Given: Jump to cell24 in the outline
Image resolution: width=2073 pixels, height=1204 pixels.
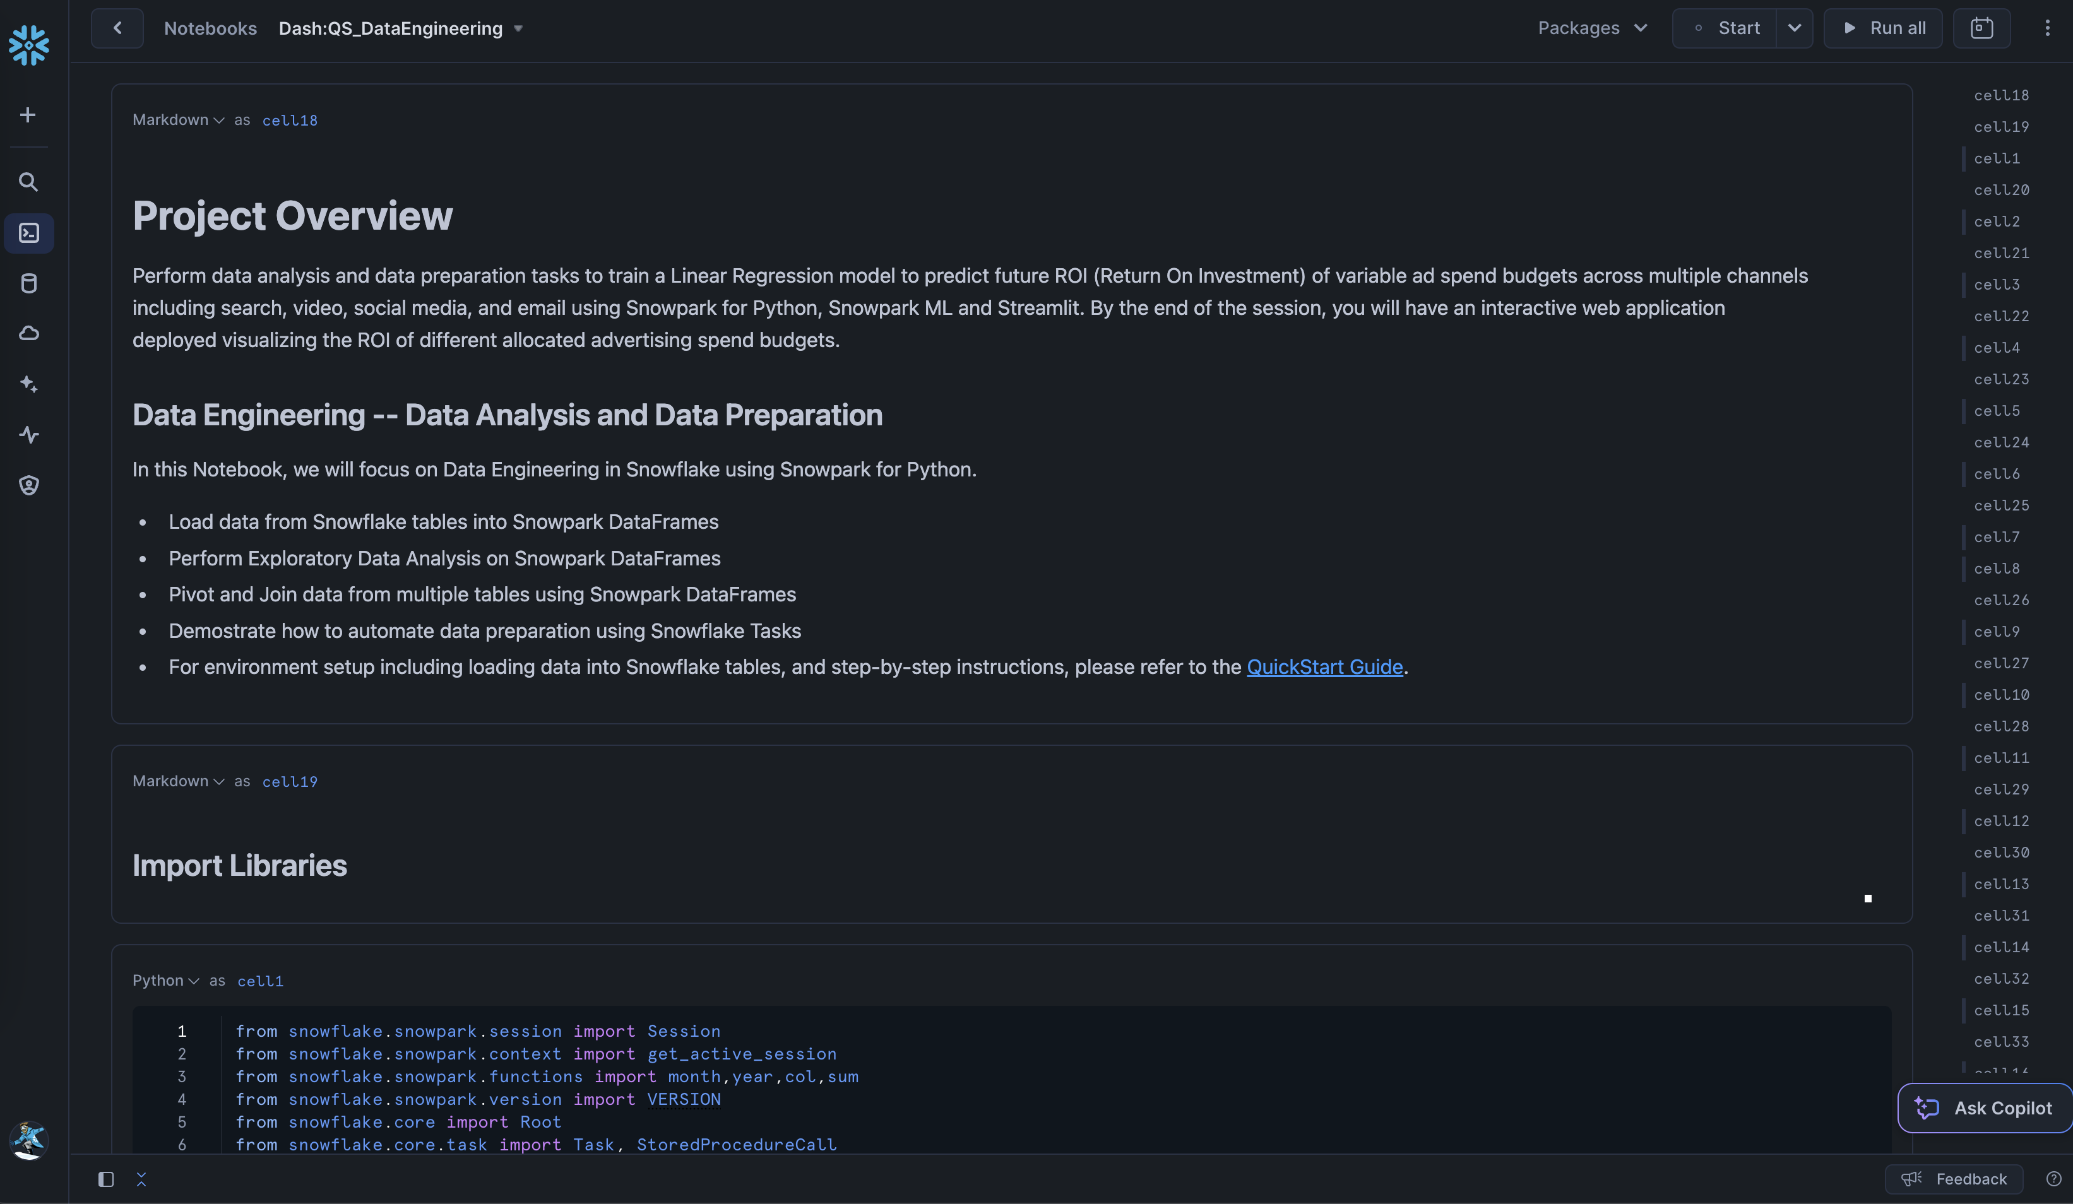Looking at the screenshot, I should coord(2000,442).
